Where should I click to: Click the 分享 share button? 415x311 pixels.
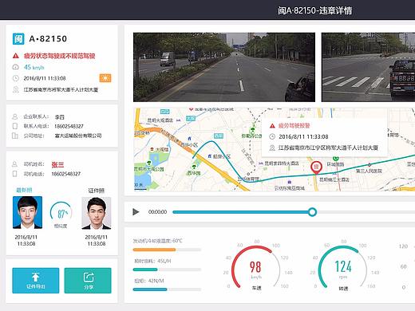(88, 281)
